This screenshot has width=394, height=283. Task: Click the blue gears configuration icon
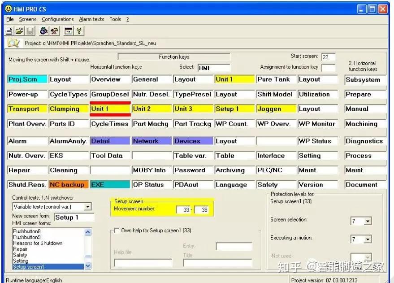(x=44, y=31)
